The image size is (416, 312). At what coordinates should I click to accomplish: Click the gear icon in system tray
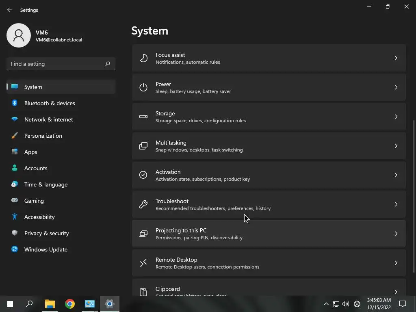[x=357, y=304]
